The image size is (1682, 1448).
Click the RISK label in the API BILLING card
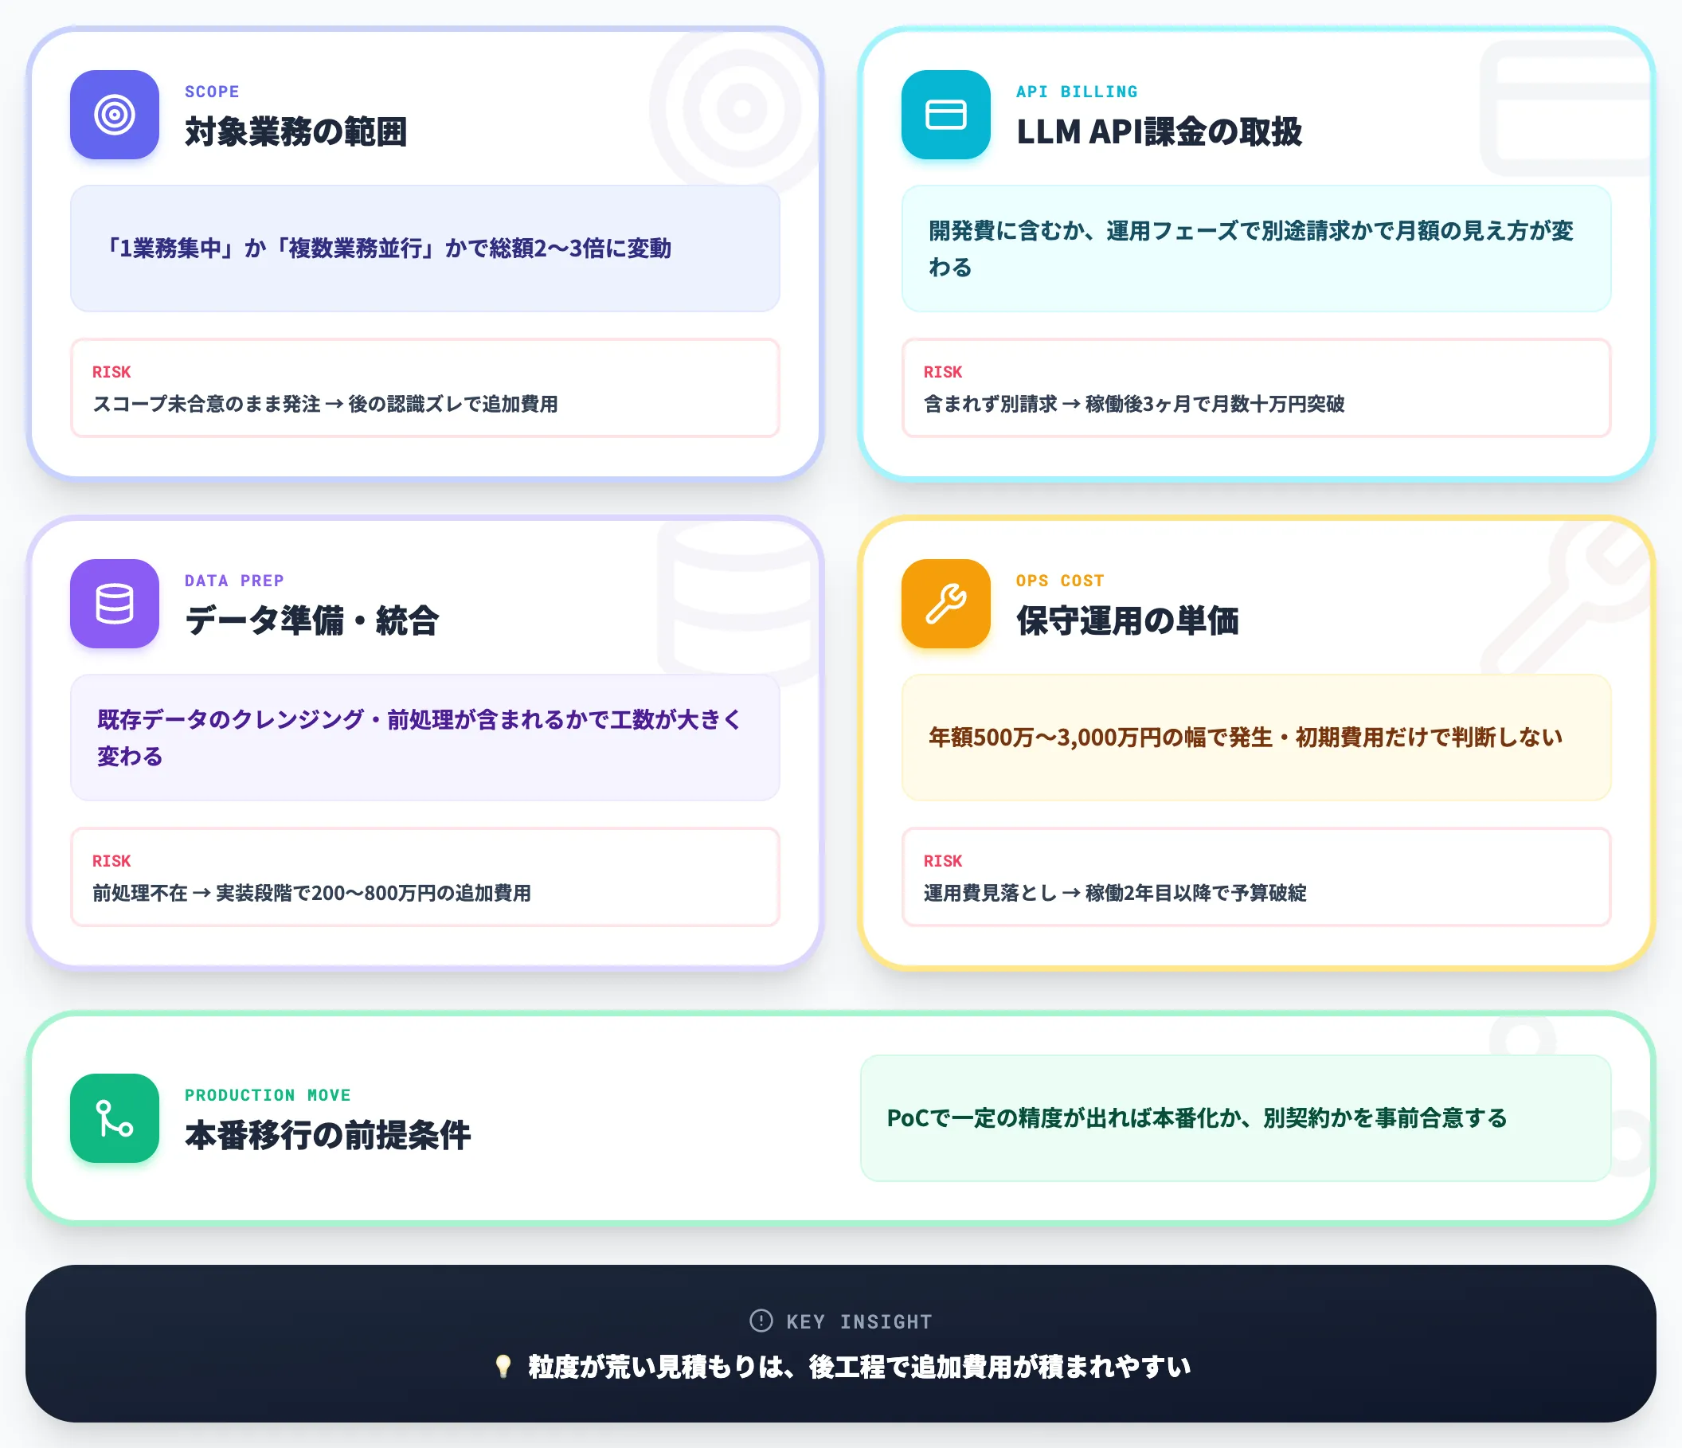[942, 372]
